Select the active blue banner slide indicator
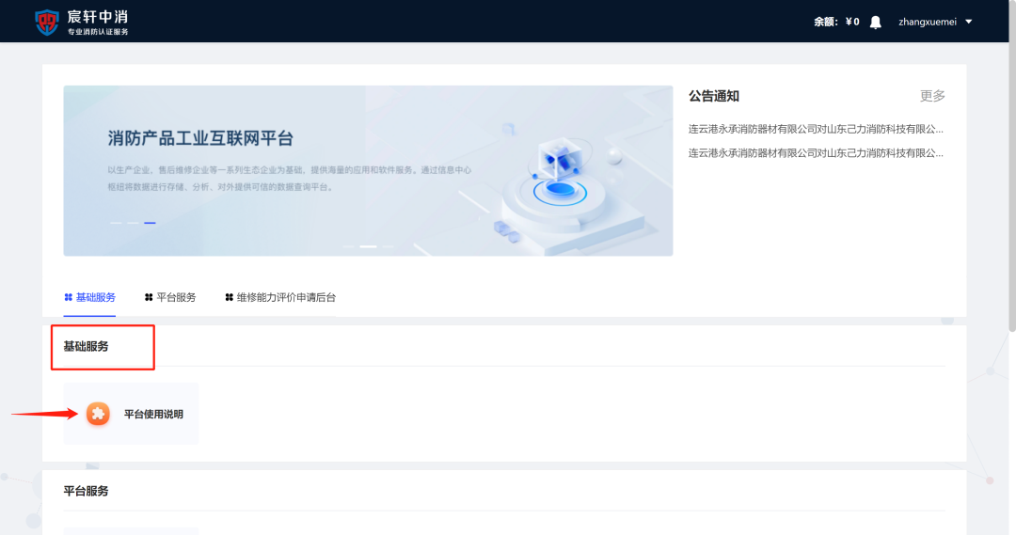 (150, 223)
